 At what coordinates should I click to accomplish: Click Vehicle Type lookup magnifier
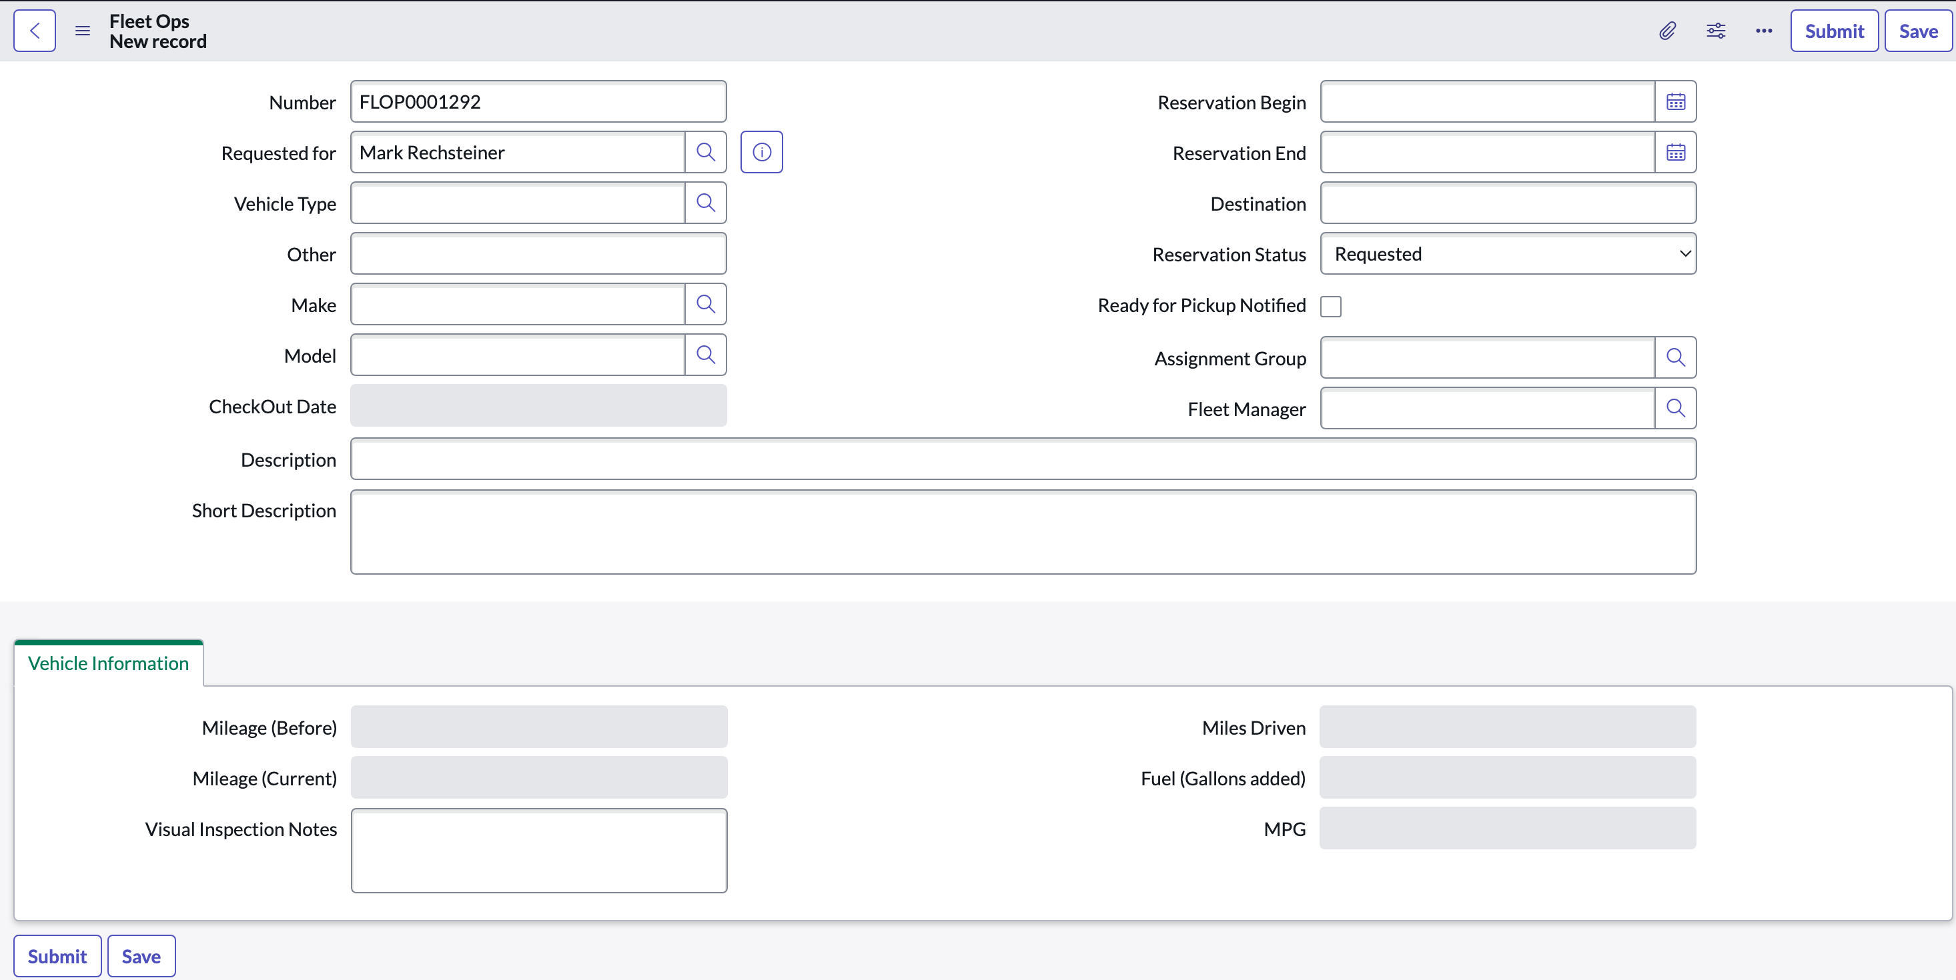(x=705, y=203)
